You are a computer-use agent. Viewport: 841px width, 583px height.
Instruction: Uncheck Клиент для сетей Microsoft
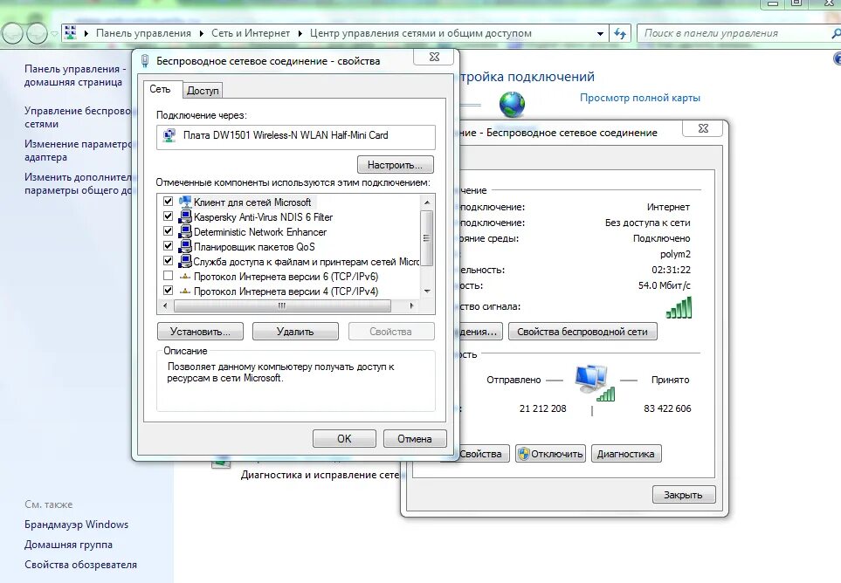[x=168, y=202]
